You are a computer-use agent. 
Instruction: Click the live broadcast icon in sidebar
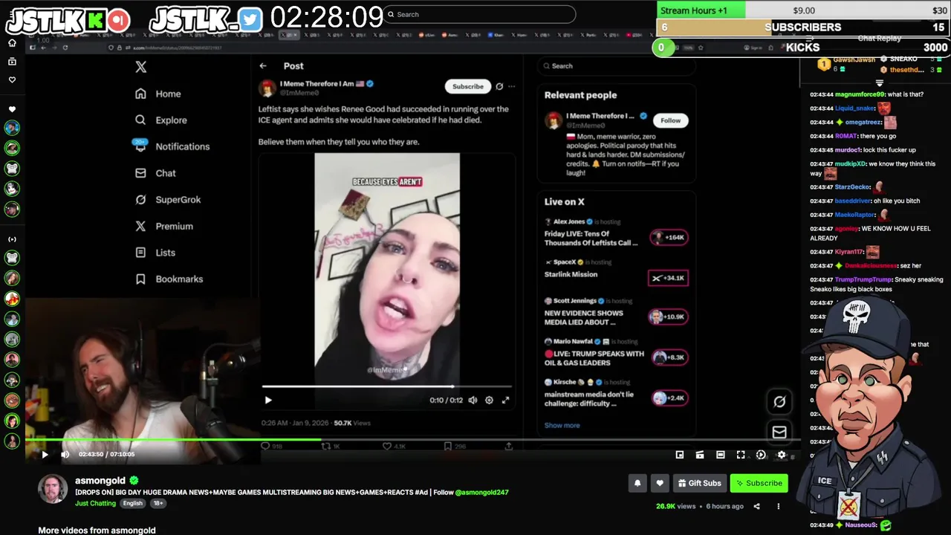[12, 239]
